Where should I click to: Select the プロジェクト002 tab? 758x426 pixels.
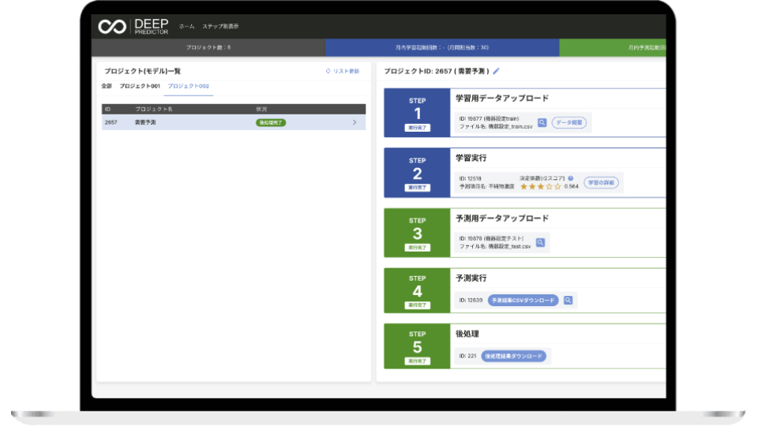point(188,85)
